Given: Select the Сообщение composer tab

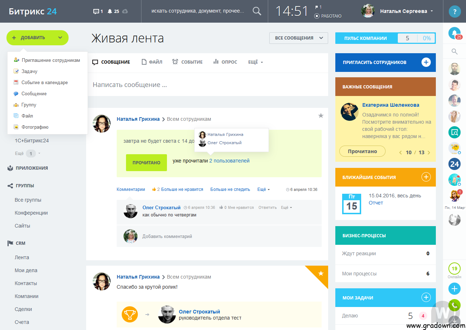Looking at the screenshot, I should pos(111,62).
